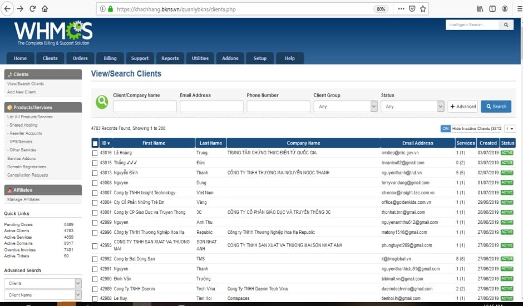Click the browser home icon
Viewport: 523px width, 306px height.
point(45,9)
